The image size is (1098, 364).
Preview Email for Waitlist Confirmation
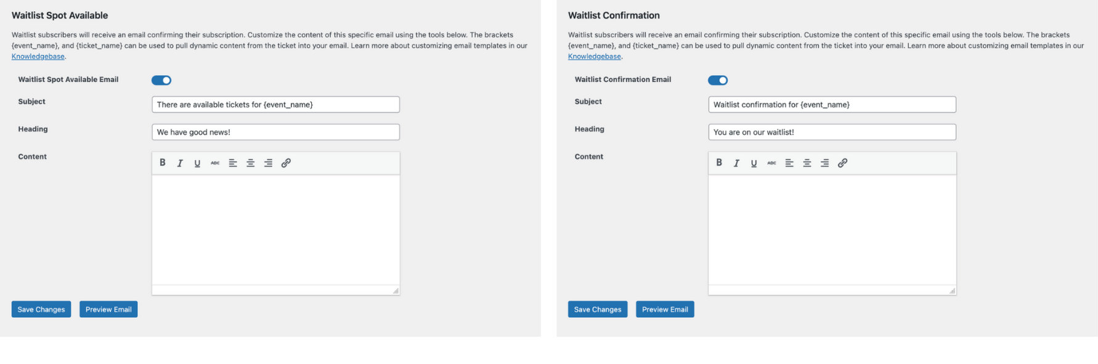click(665, 309)
